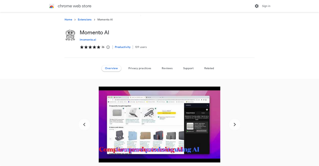Open settings via the gear icon
This screenshot has width=319, height=166.
pos(257,6)
